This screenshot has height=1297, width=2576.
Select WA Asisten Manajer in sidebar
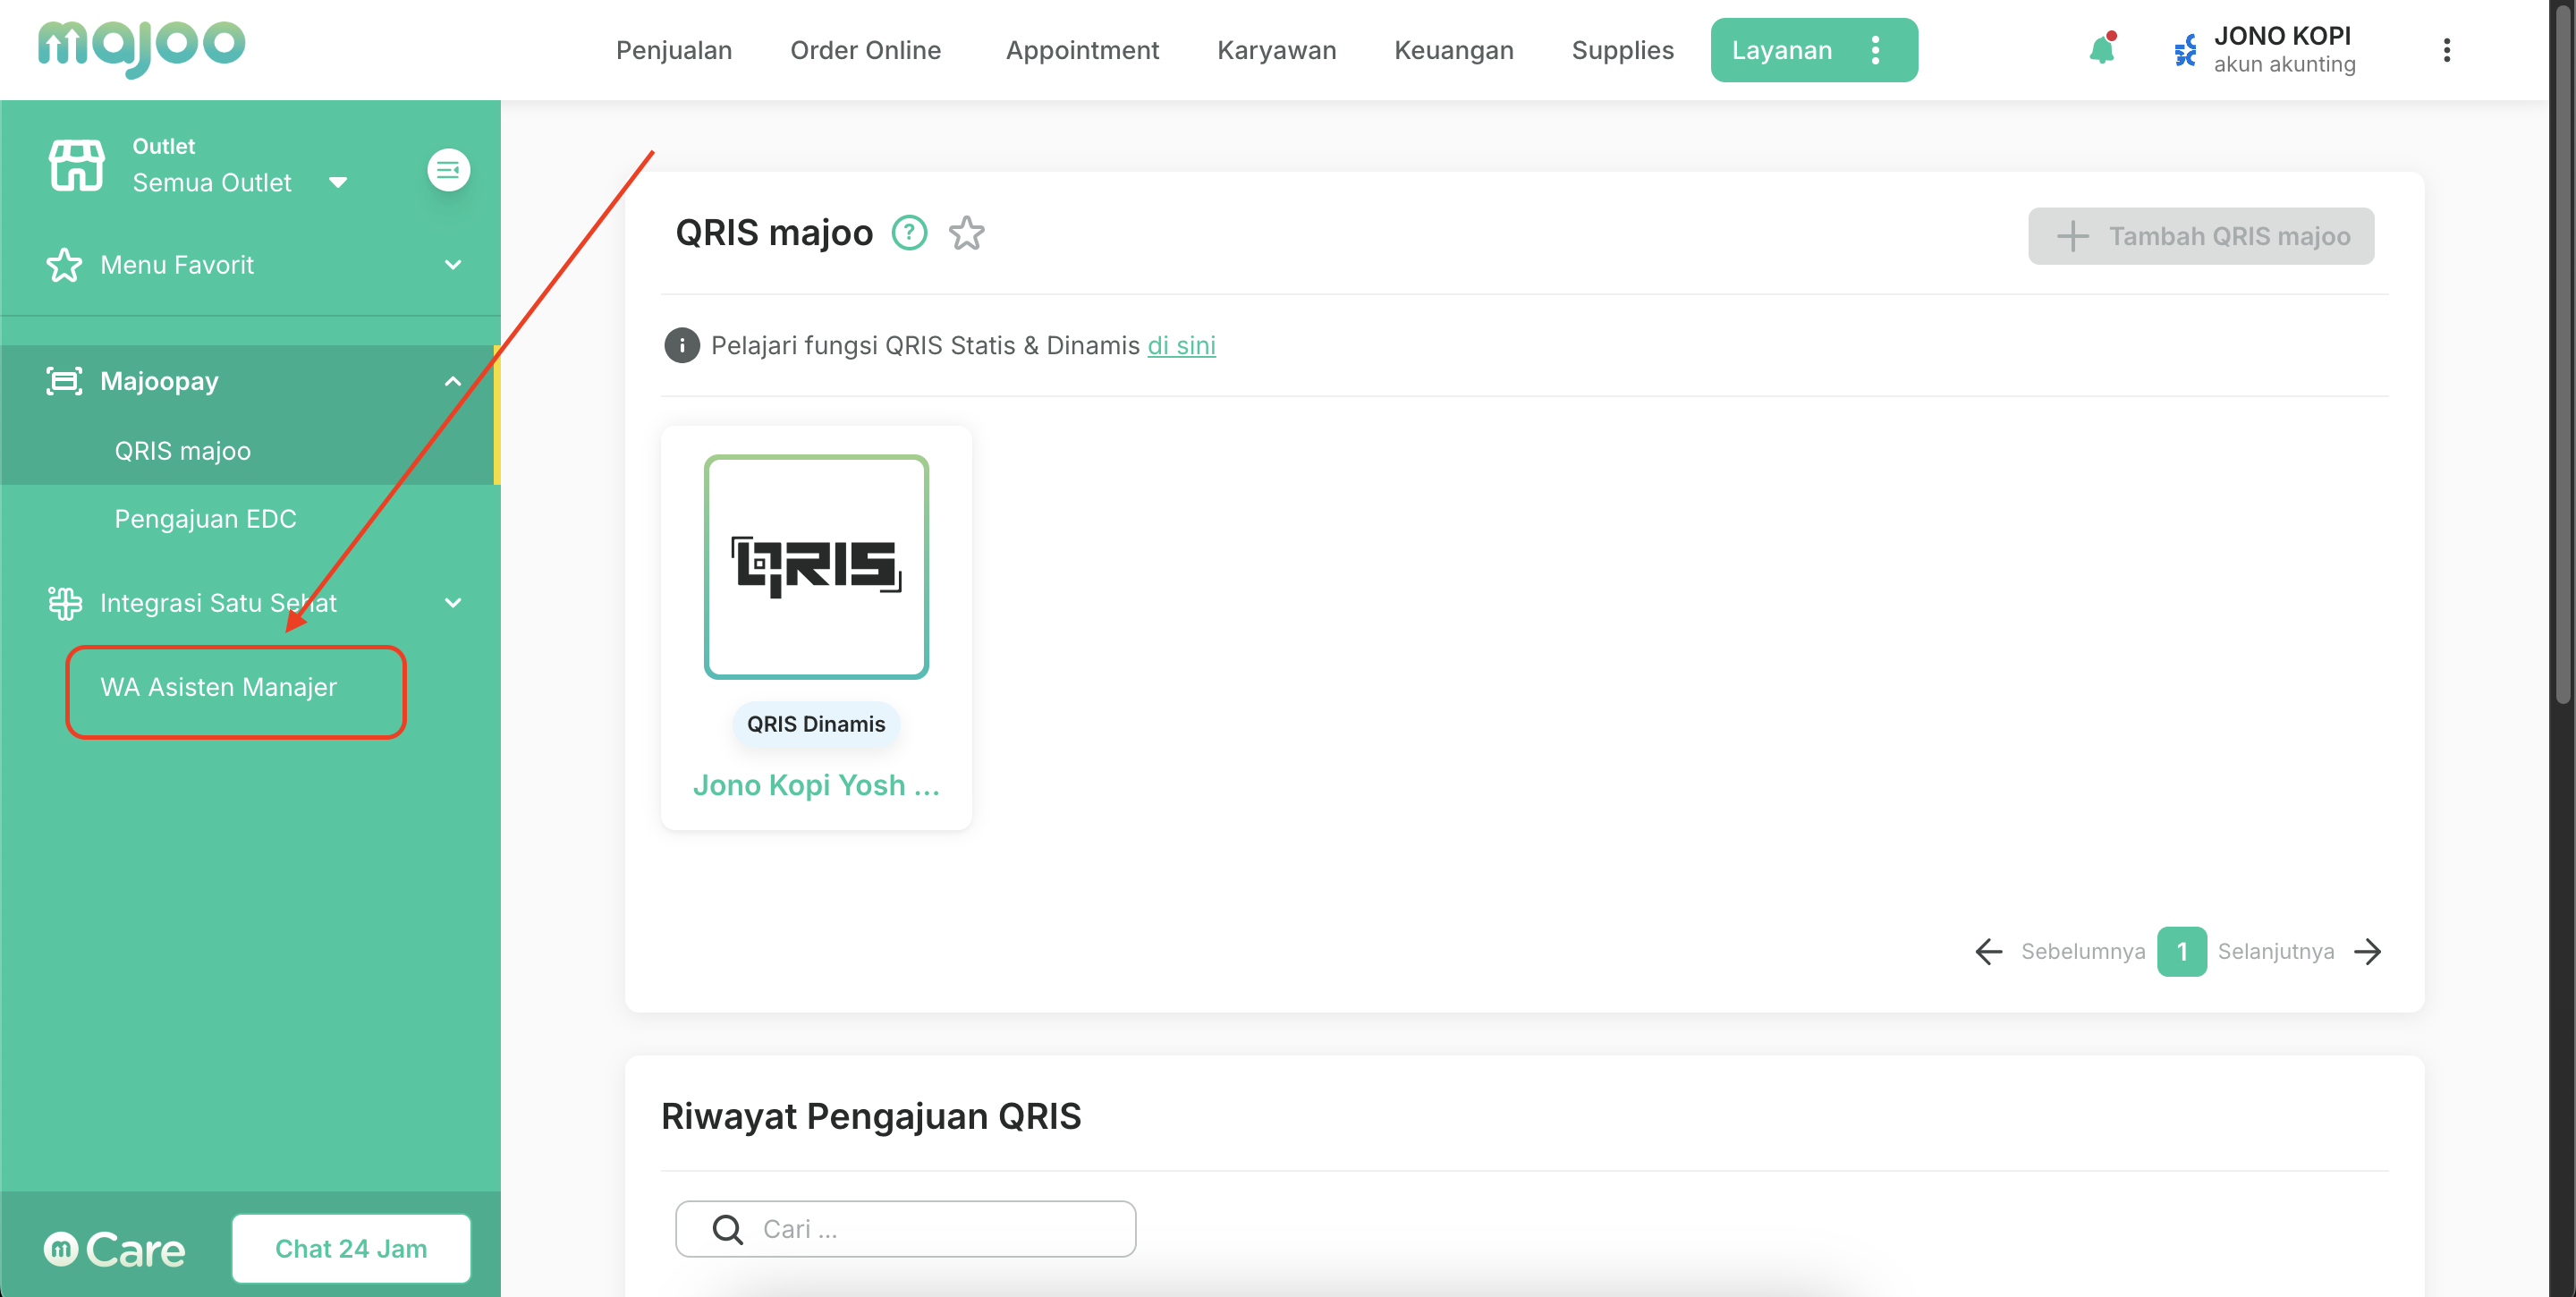pos(219,687)
